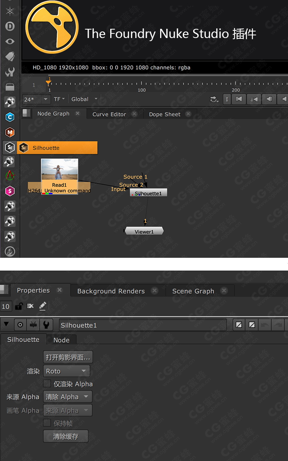Switch to the Dope Sheet tab
Viewport: 288px width, 461px height.
(x=165, y=114)
